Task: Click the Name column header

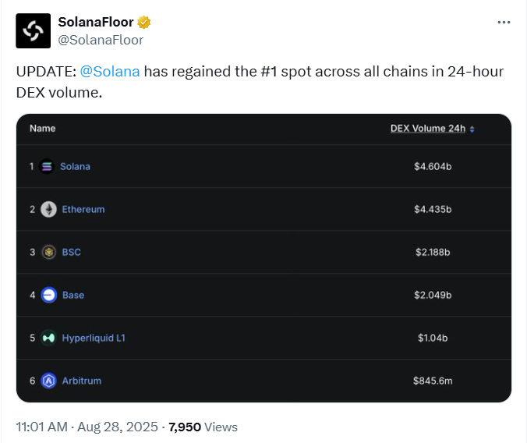Action: click(43, 129)
